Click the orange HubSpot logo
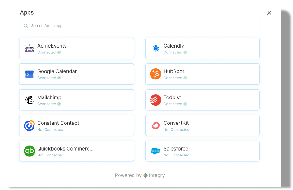Image resolution: width=293 pixels, height=190 pixels. pyautogui.click(x=156, y=74)
